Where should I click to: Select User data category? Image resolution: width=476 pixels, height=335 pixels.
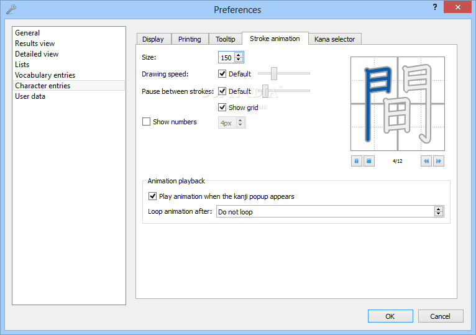69,96
